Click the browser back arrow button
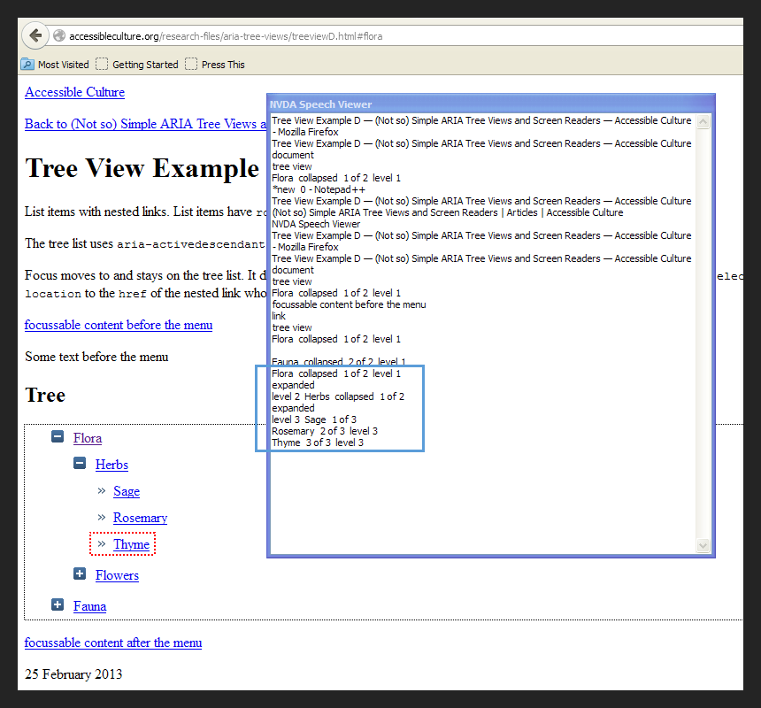The image size is (761, 708). click(x=35, y=36)
